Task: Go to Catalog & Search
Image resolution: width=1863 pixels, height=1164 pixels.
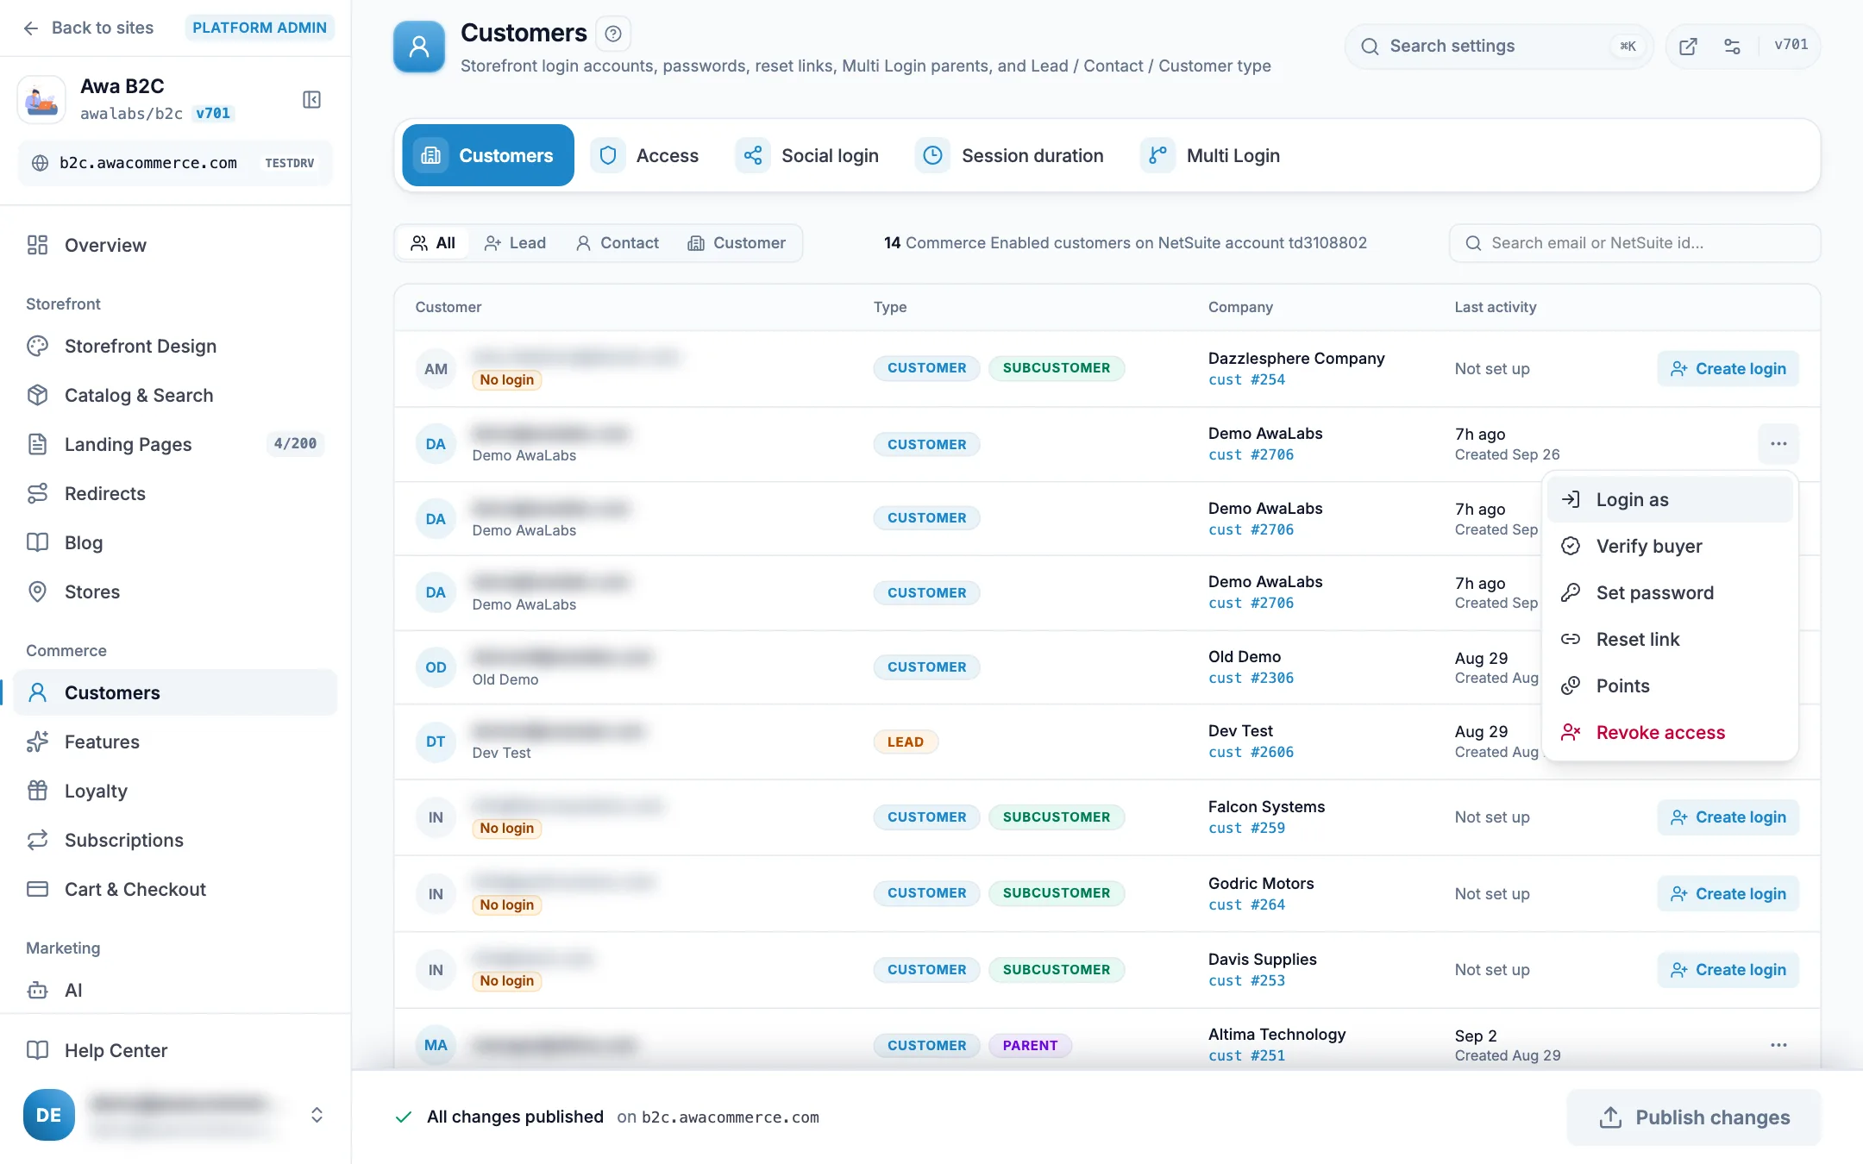Action: tap(175, 396)
